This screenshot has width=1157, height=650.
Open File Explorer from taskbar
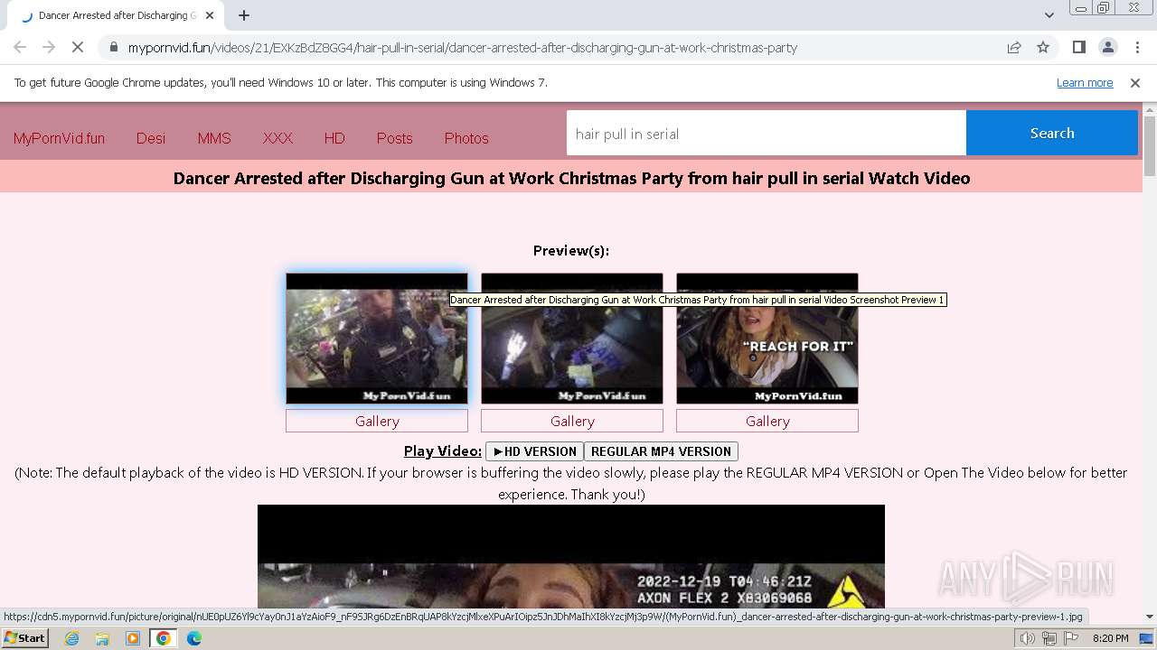102,638
